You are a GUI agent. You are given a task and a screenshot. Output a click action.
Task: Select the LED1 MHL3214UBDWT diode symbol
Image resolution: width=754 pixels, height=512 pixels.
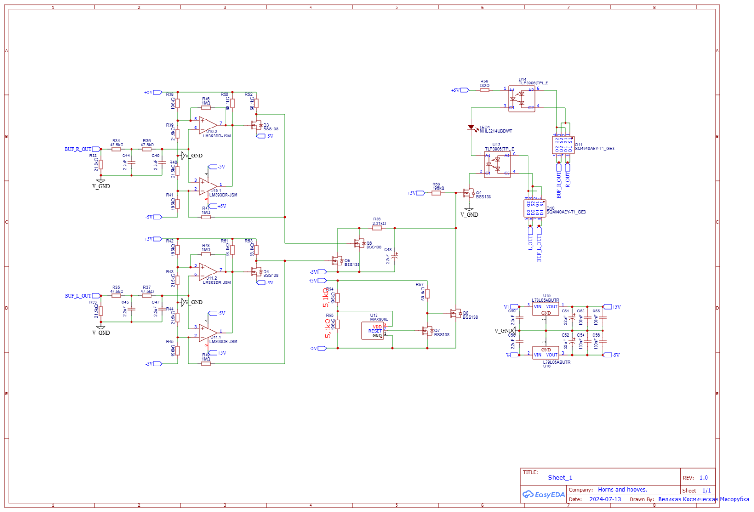pos(471,128)
